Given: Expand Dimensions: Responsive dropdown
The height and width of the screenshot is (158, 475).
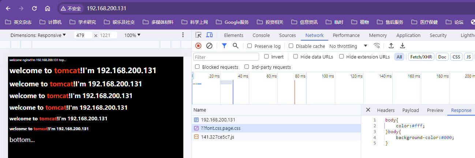Looking at the screenshot, I should 38,35.
